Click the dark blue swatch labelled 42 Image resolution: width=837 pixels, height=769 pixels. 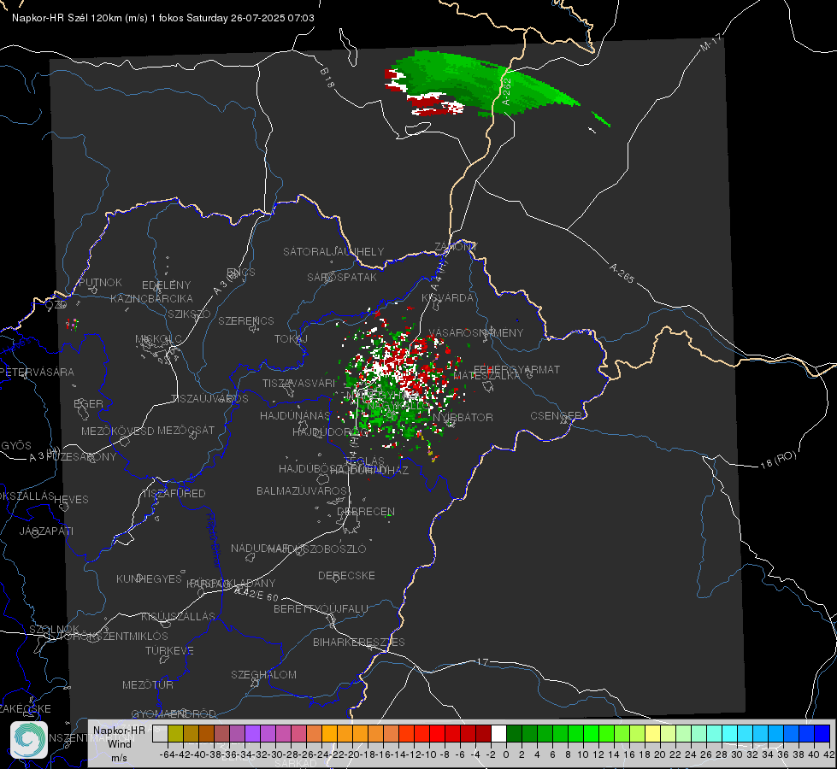822,734
